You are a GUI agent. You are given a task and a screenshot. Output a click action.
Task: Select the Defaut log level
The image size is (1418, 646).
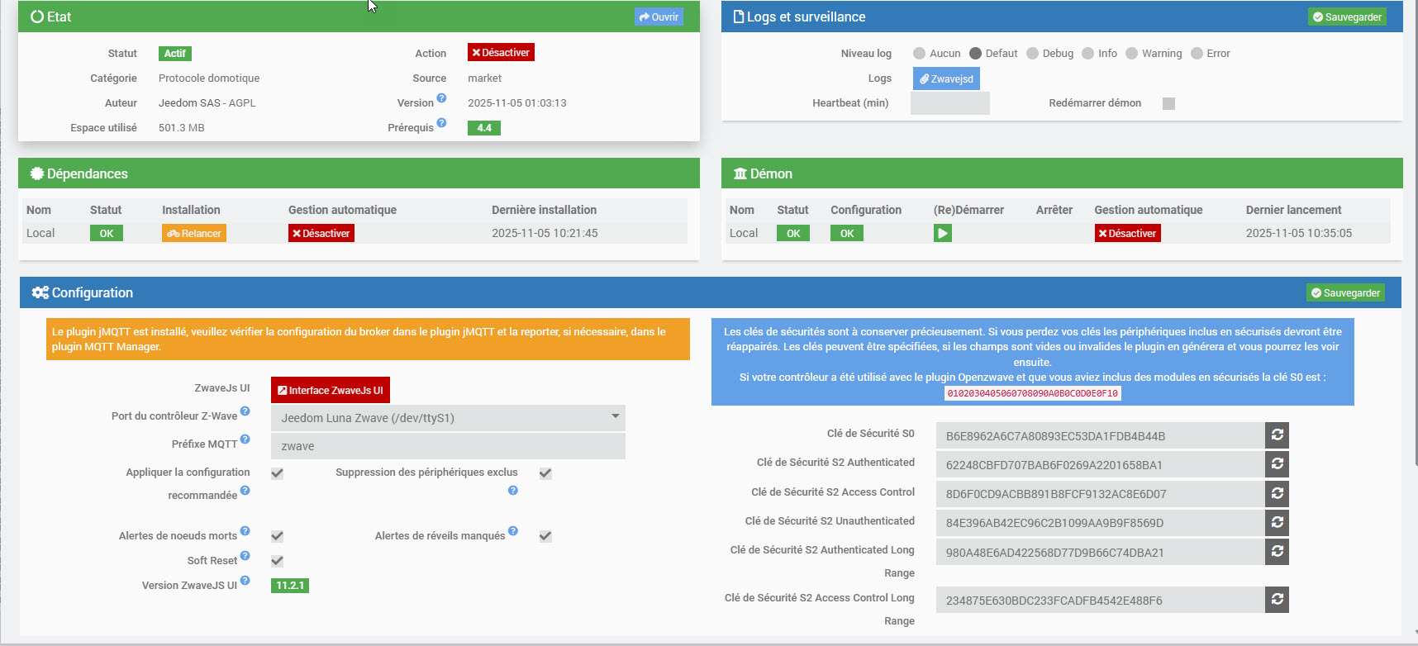pos(975,54)
